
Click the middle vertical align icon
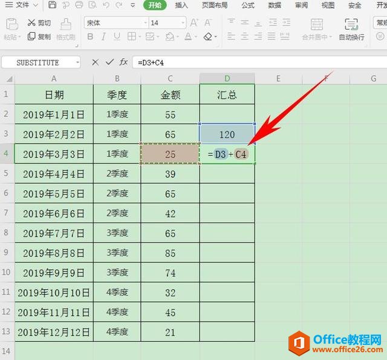[x=244, y=23]
